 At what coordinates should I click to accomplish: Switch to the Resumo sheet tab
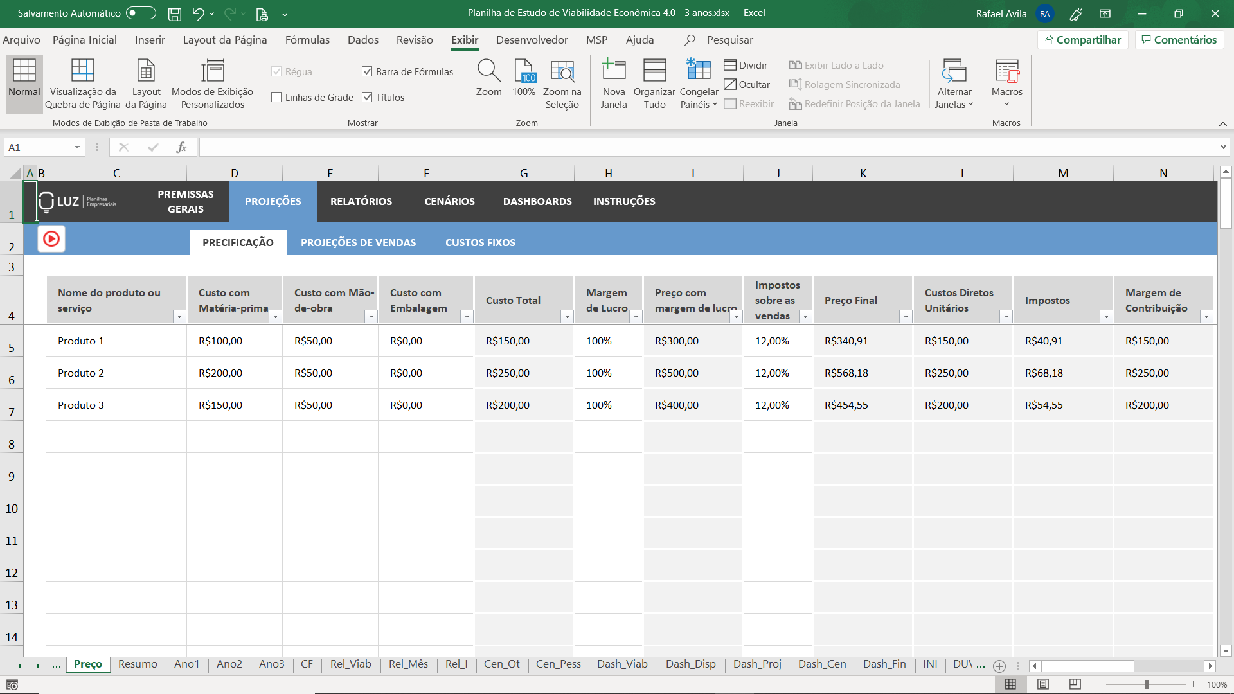click(x=138, y=664)
